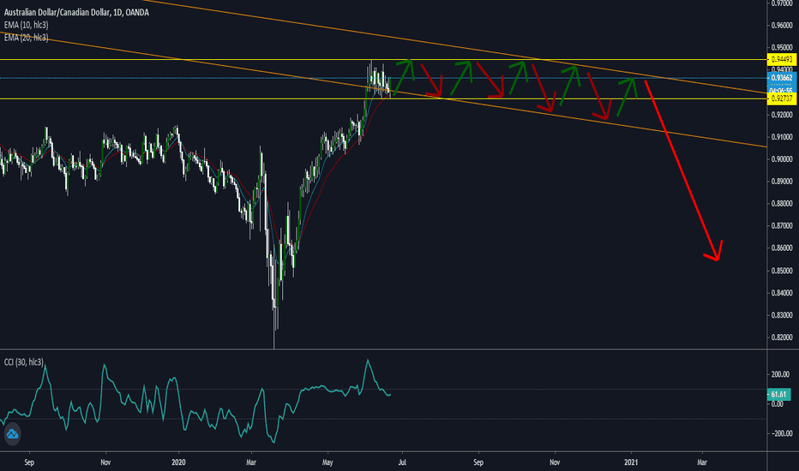Click the yellow 0.92737 price label
This screenshot has width=799, height=471.
click(782, 98)
